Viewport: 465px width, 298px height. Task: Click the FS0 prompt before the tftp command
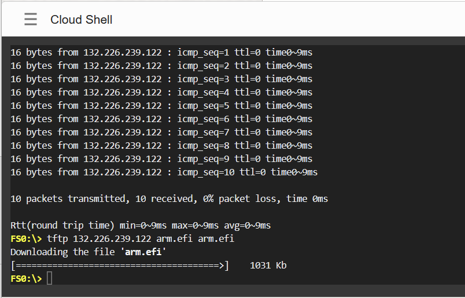[26, 238]
